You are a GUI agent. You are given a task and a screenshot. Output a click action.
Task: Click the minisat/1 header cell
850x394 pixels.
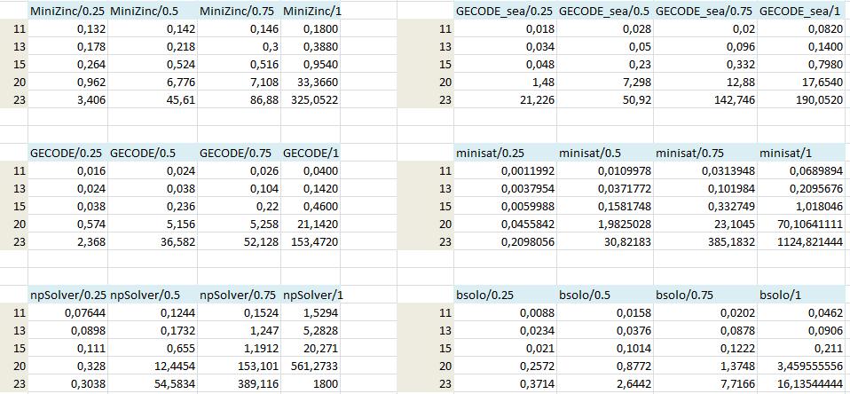tap(802, 153)
